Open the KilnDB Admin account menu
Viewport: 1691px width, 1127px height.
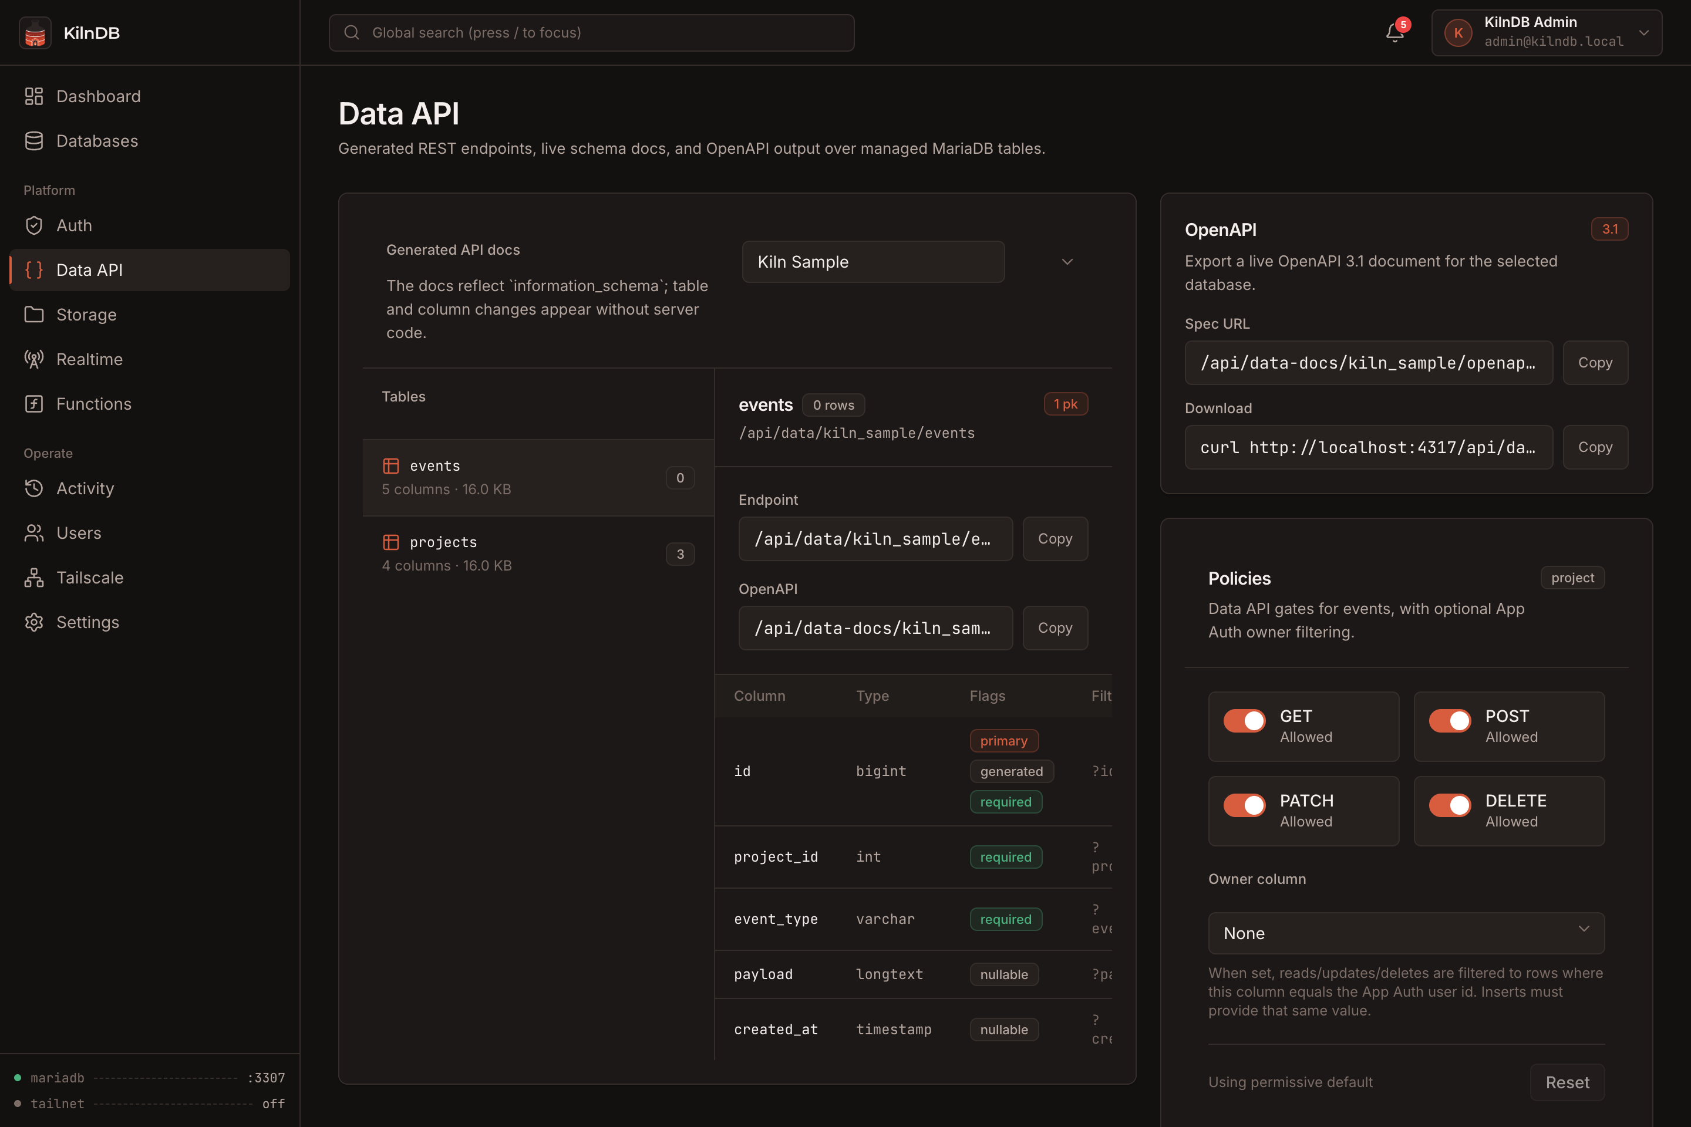tap(1547, 33)
